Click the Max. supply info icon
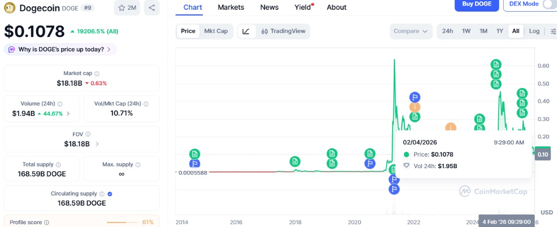The height and width of the screenshot is (227, 557). click(138, 165)
